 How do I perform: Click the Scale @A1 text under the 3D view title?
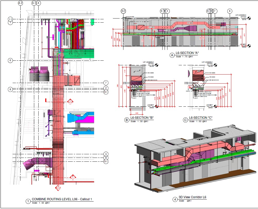pyautogui.click(x=185, y=201)
